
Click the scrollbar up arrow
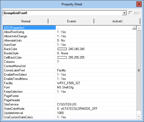click(x=139, y=28)
